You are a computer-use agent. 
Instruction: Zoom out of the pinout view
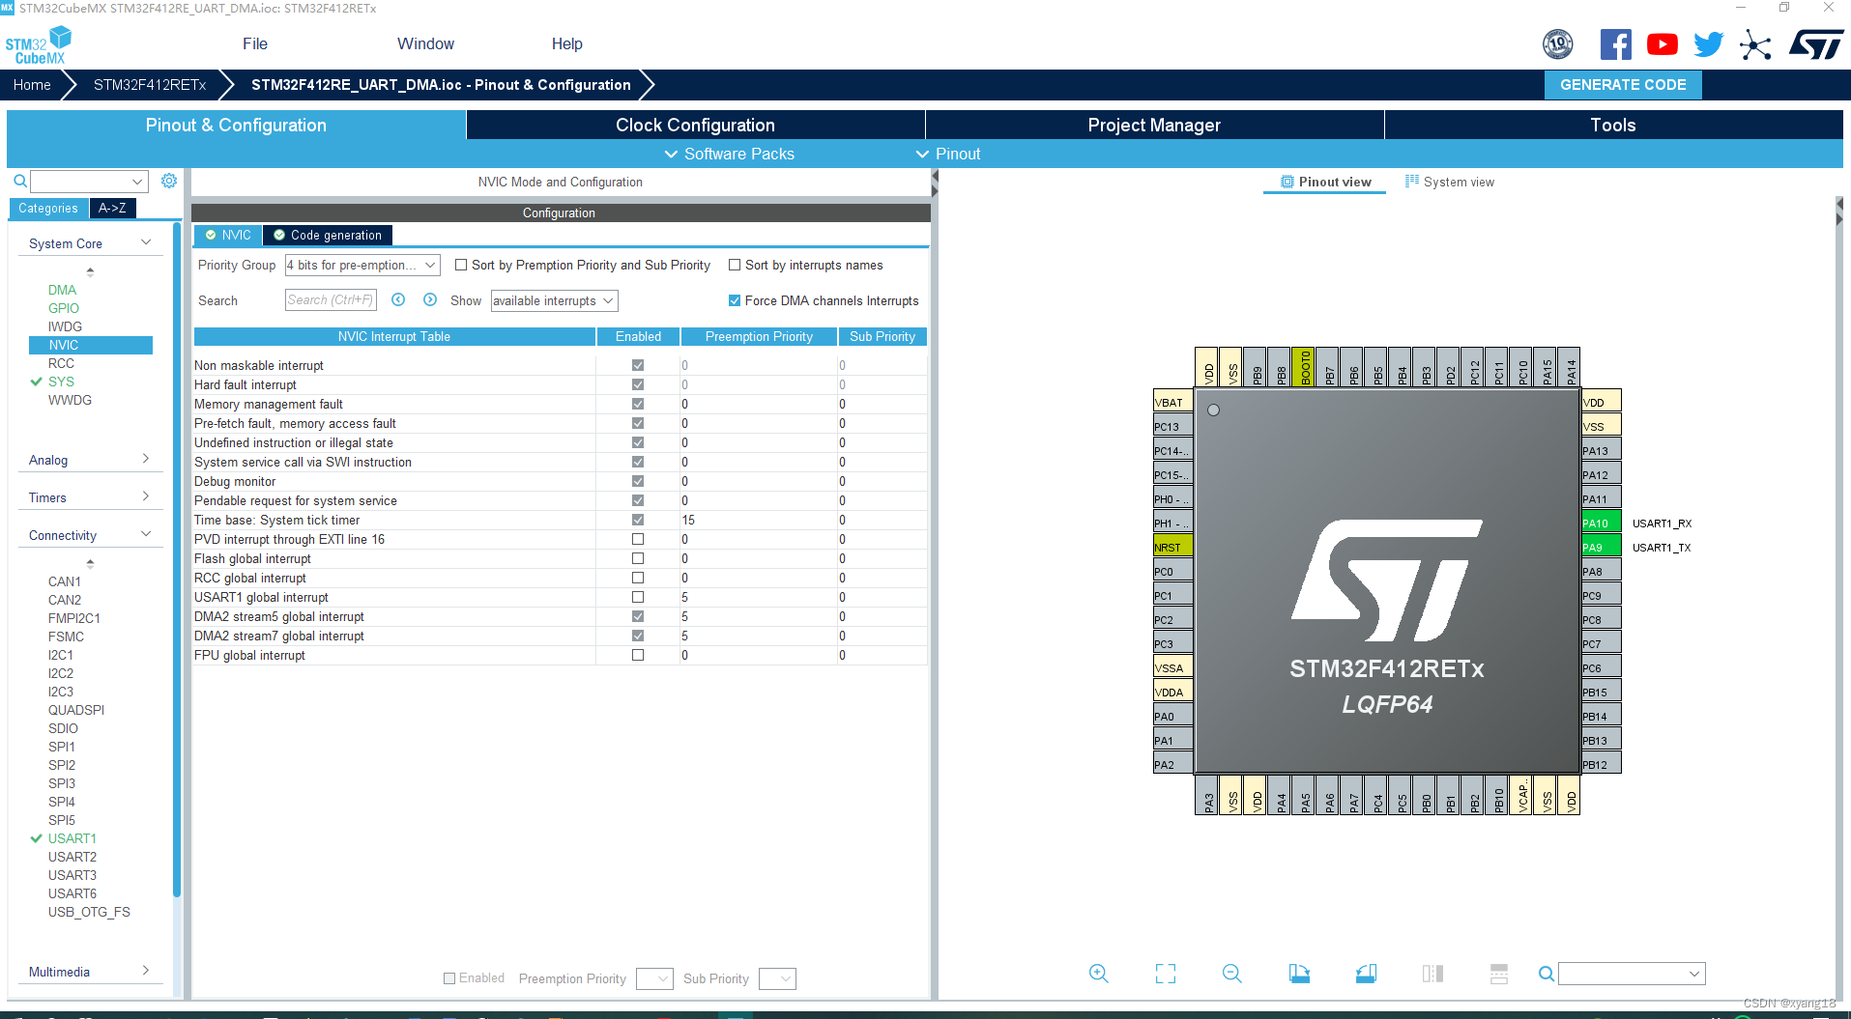[1232, 974]
